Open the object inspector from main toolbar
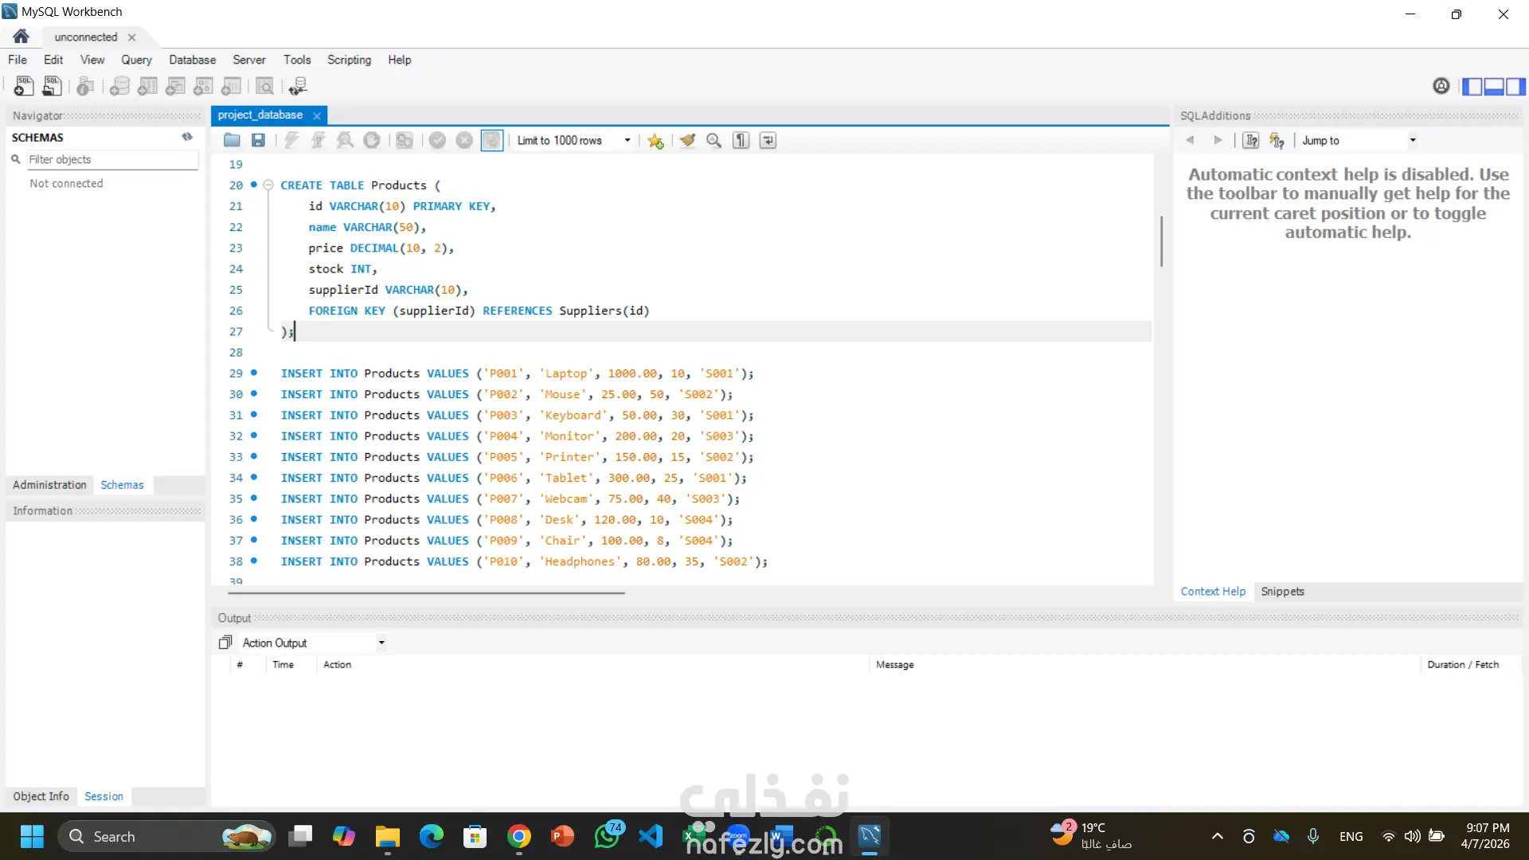The width and height of the screenshot is (1529, 860). pyautogui.click(x=85, y=86)
